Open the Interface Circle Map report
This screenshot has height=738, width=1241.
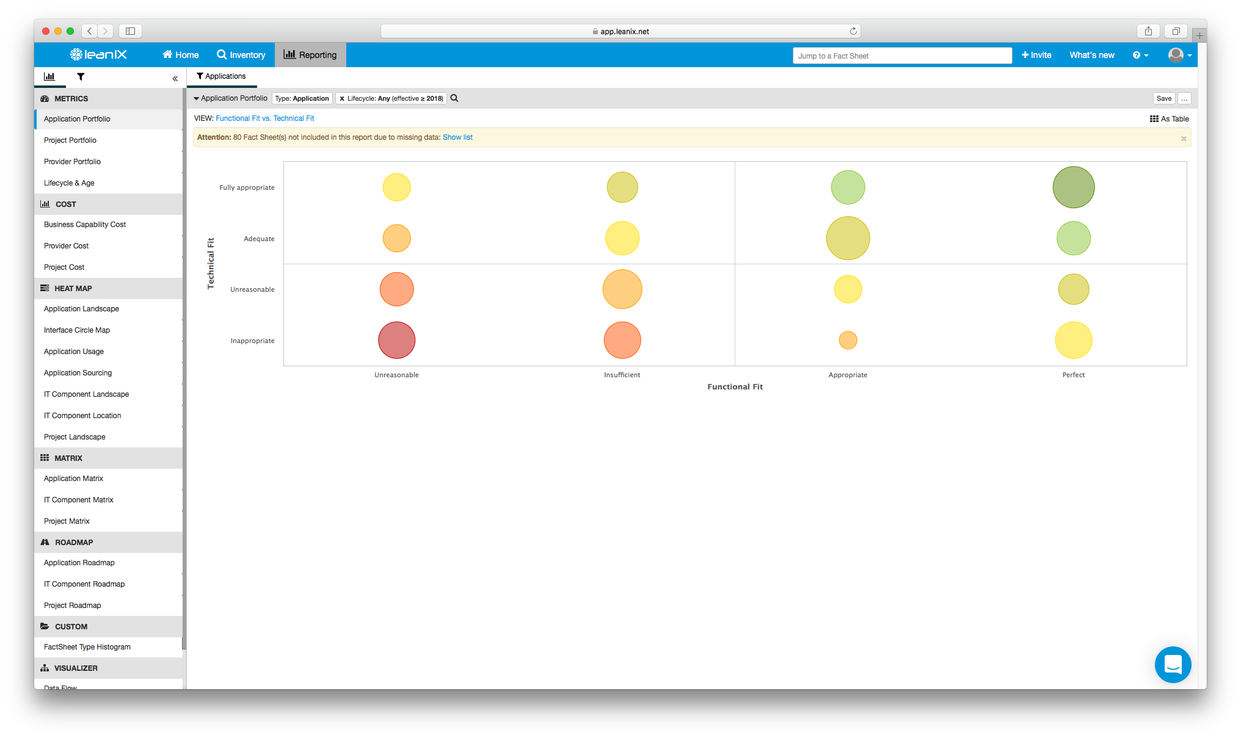77,330
